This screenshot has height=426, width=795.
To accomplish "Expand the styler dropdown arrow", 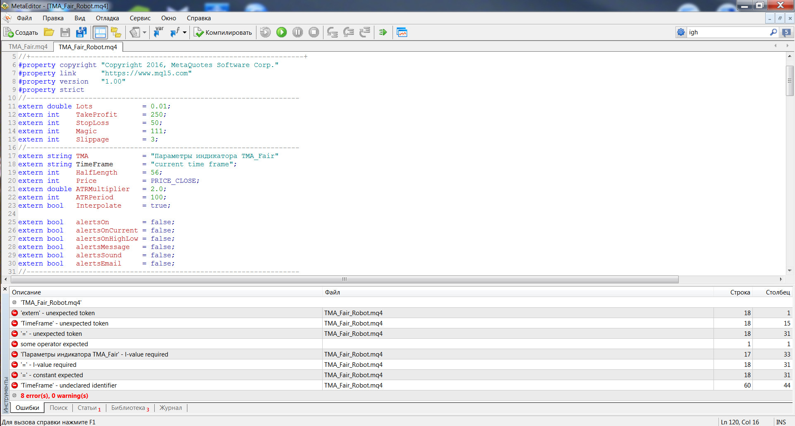I will pyautogui.click(x=144, y=32).
